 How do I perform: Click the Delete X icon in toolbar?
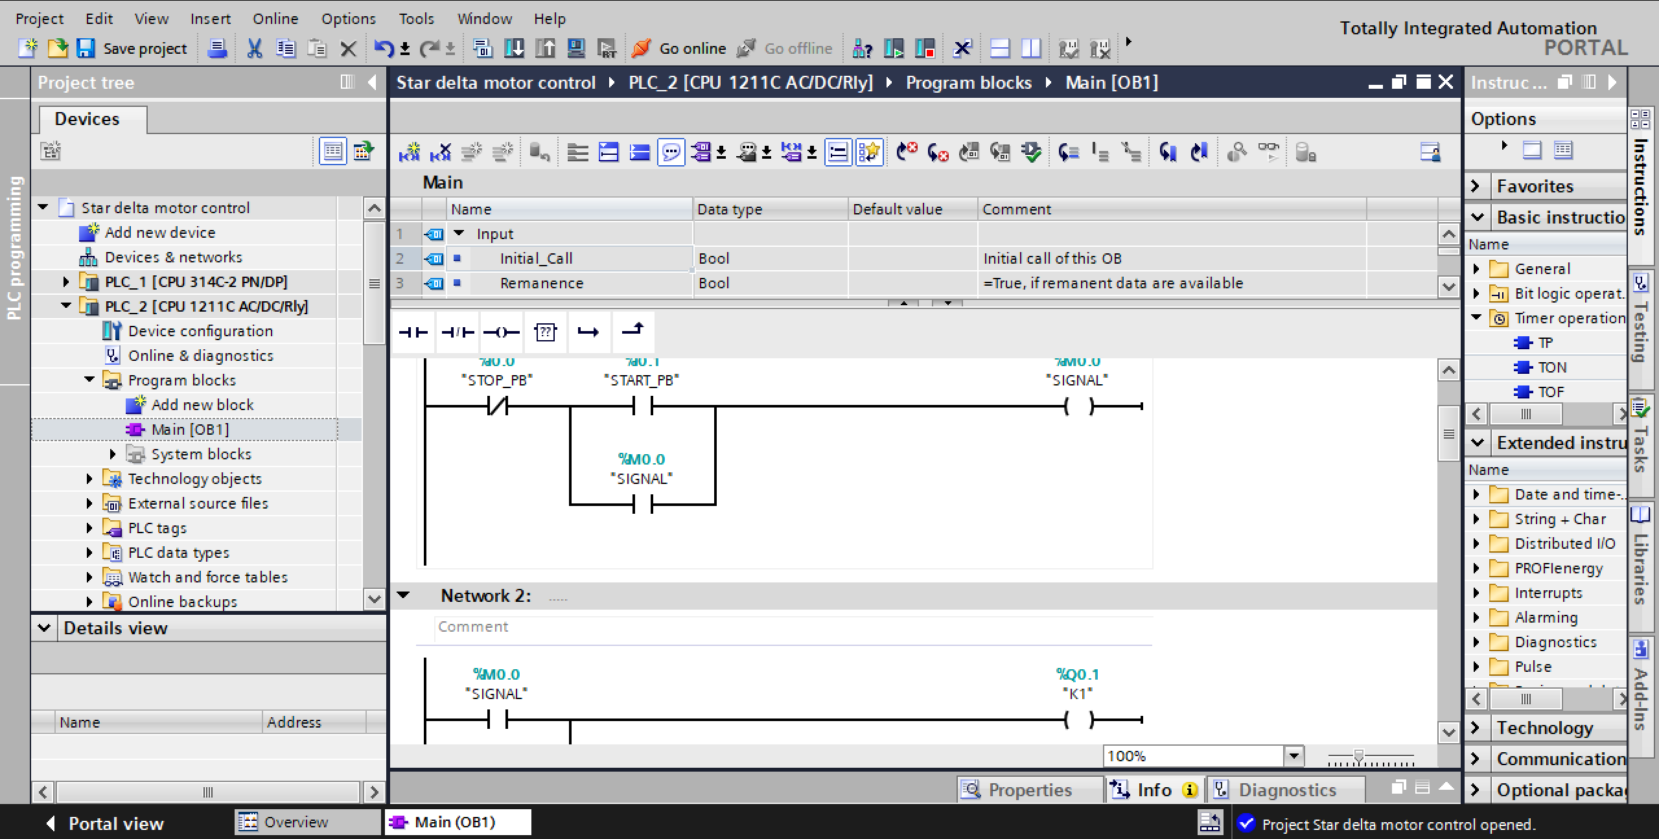pyautogui.click(x=348, y=49)
